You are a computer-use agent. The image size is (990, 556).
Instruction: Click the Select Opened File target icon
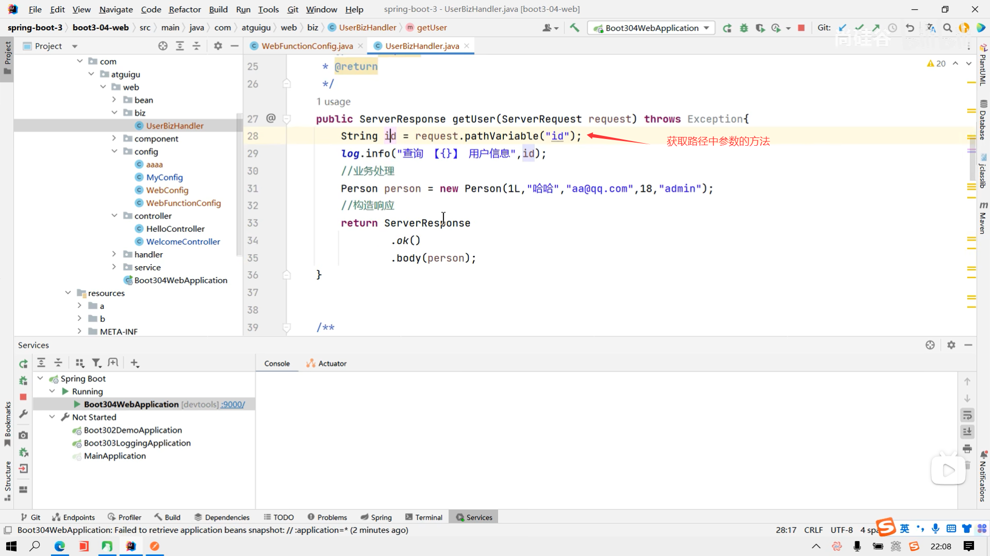point(163,46)
